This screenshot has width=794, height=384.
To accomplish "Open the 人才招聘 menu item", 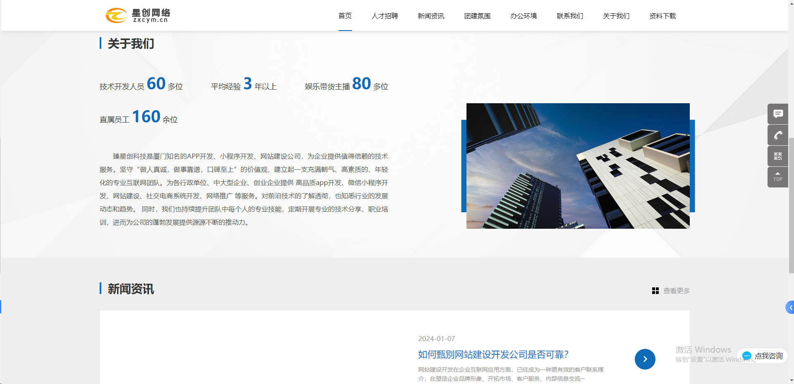I will pyautogui.click(x=385, y=16).
